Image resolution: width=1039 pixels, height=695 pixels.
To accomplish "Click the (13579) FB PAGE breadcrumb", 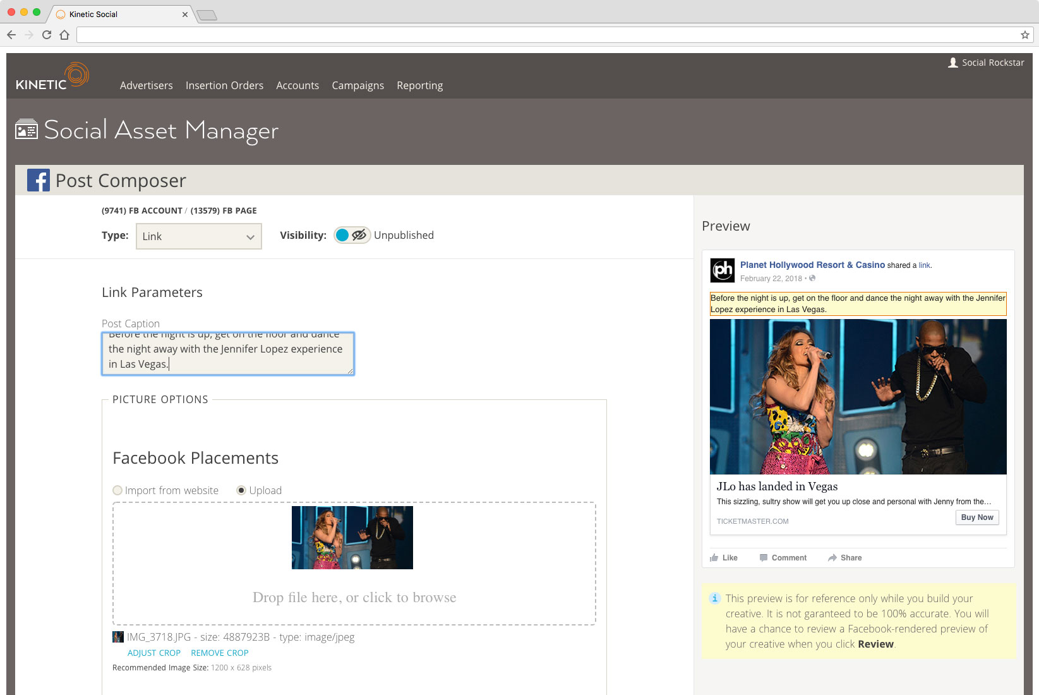I will 224,211.
